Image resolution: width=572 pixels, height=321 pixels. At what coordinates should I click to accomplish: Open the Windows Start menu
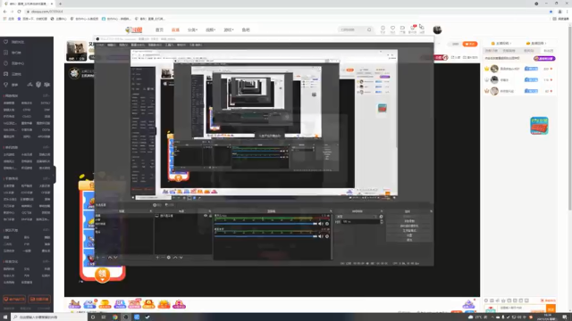coord(5,317)
